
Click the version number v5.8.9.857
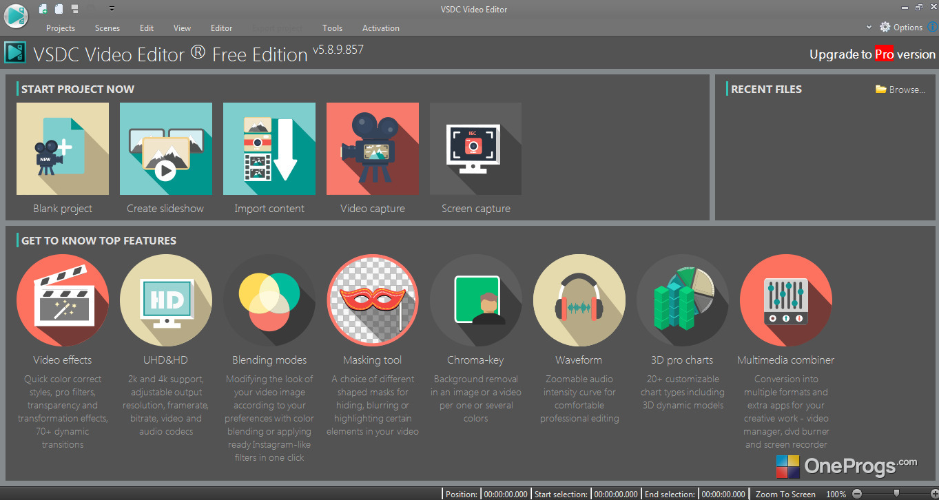point(338,50)
